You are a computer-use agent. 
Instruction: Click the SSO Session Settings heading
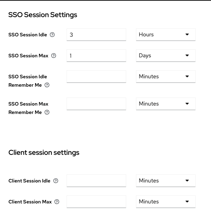tap(43, 15)
